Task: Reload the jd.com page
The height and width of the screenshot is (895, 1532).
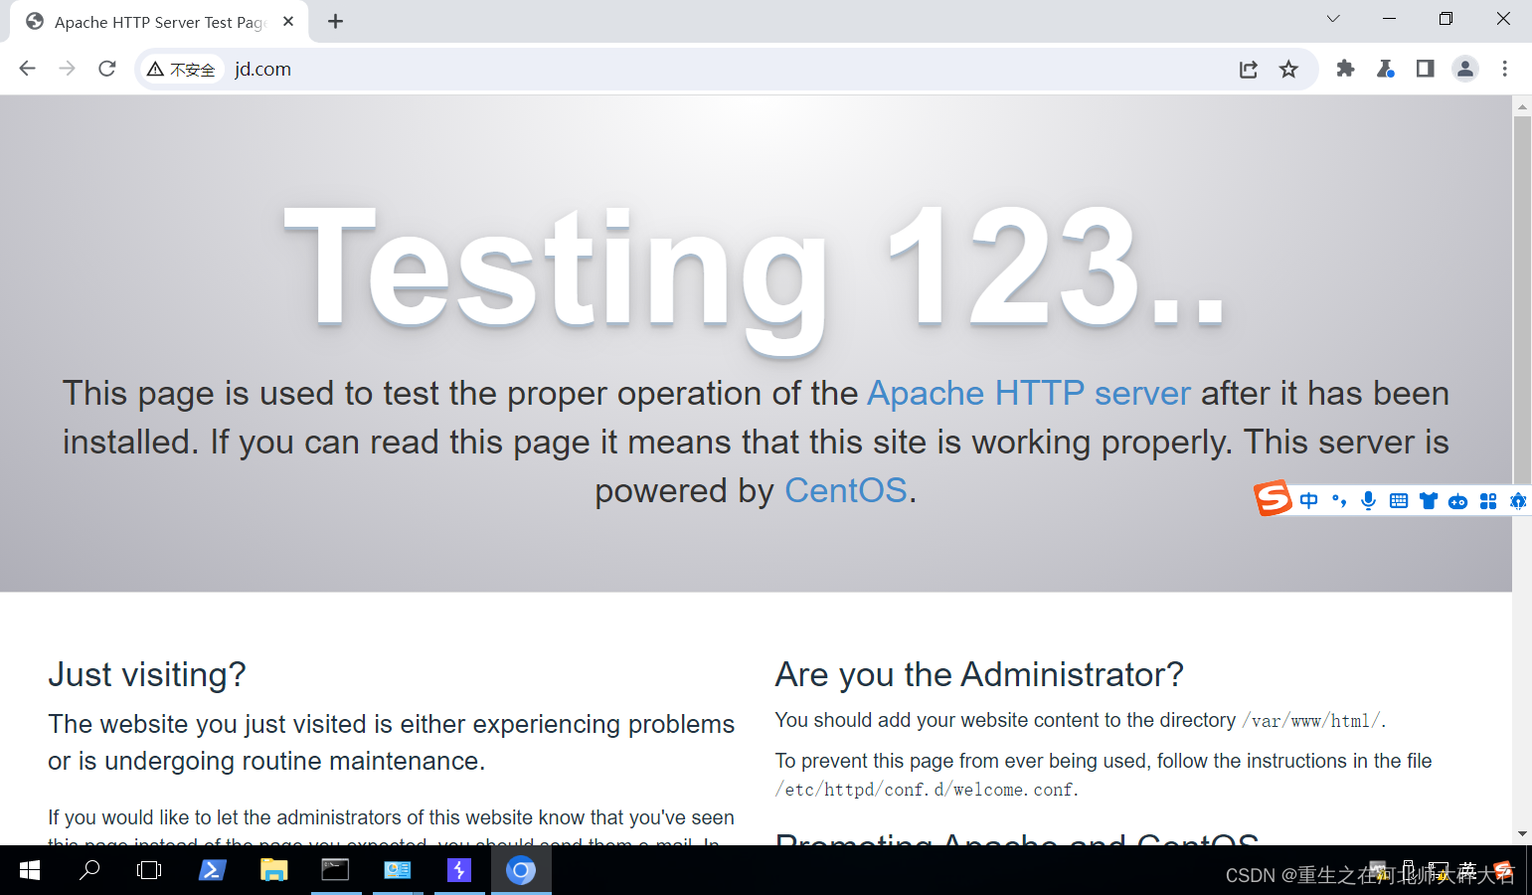Action: point(107,69)
